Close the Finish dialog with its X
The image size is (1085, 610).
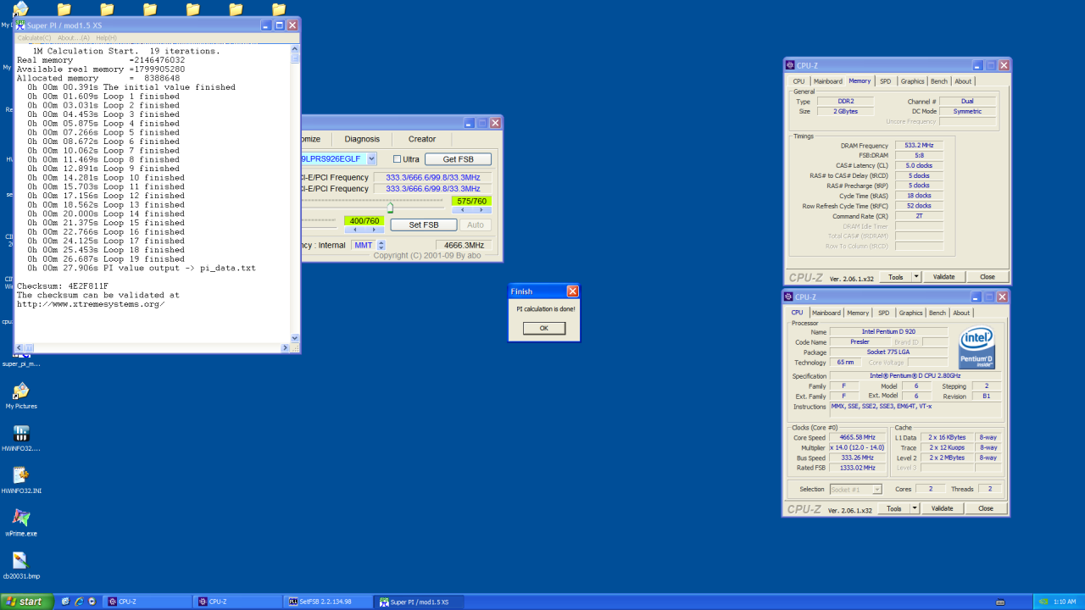[x=572, y=291]
